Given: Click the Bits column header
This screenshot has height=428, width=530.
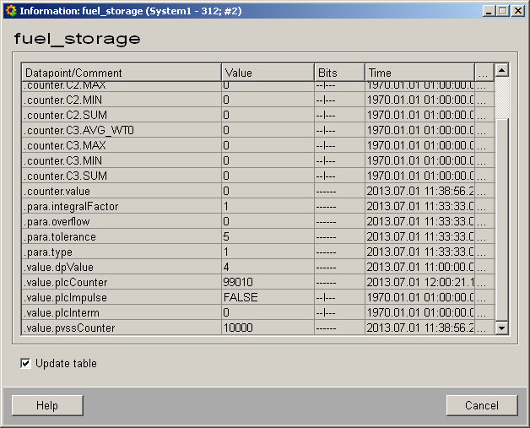Looking at the screenshot, I should [x=338, y=73].
